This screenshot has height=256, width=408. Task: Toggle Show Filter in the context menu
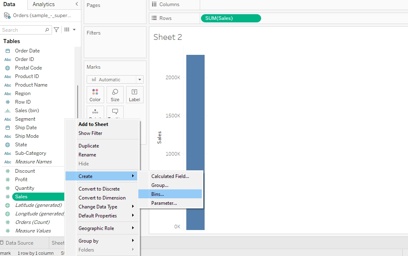[x=90, y=133]
